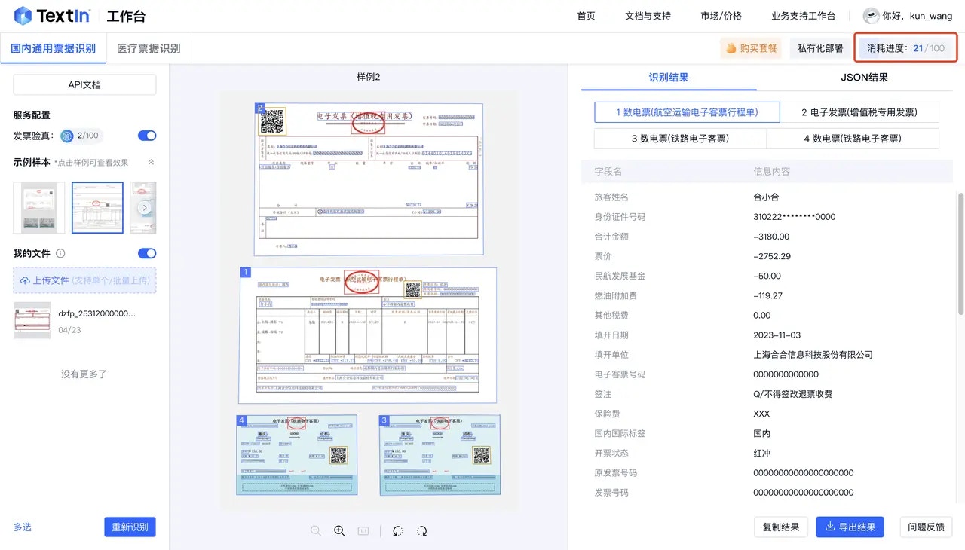The image size is (965, 550).
Task: Toggle the 发票验真 switch
Action: [147, 136]
